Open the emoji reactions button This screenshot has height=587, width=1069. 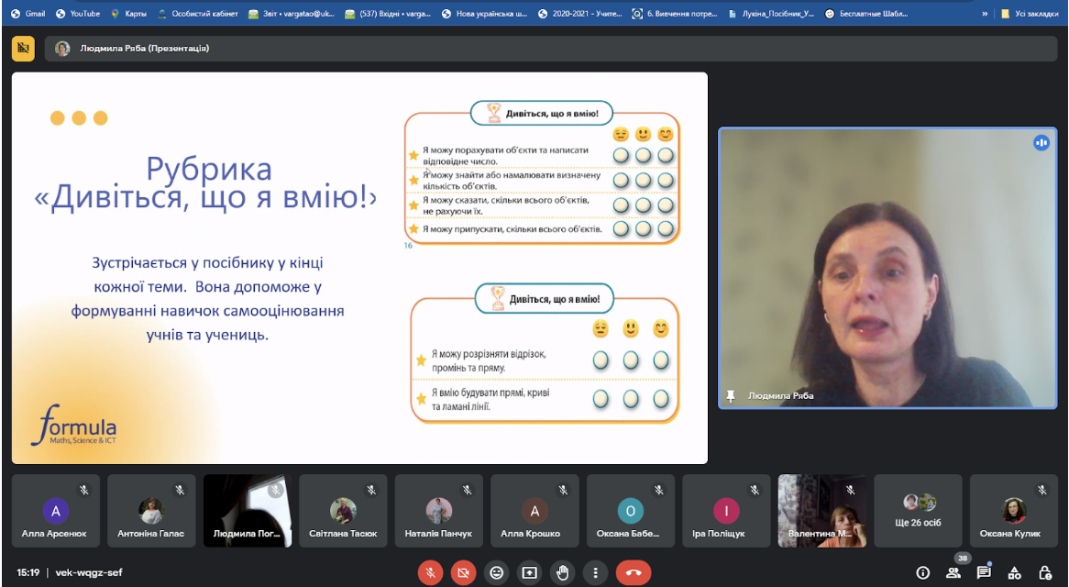[x=496, y=572]
